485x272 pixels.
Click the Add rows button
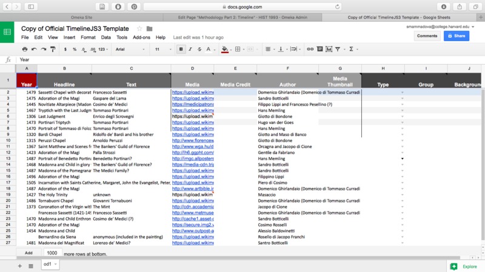click(28, 253)
